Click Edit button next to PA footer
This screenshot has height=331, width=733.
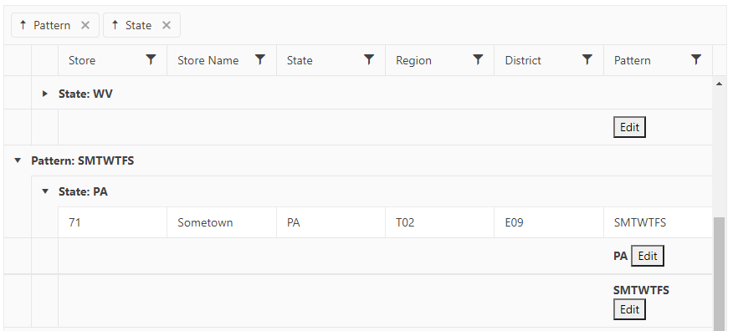coord(648,256)
